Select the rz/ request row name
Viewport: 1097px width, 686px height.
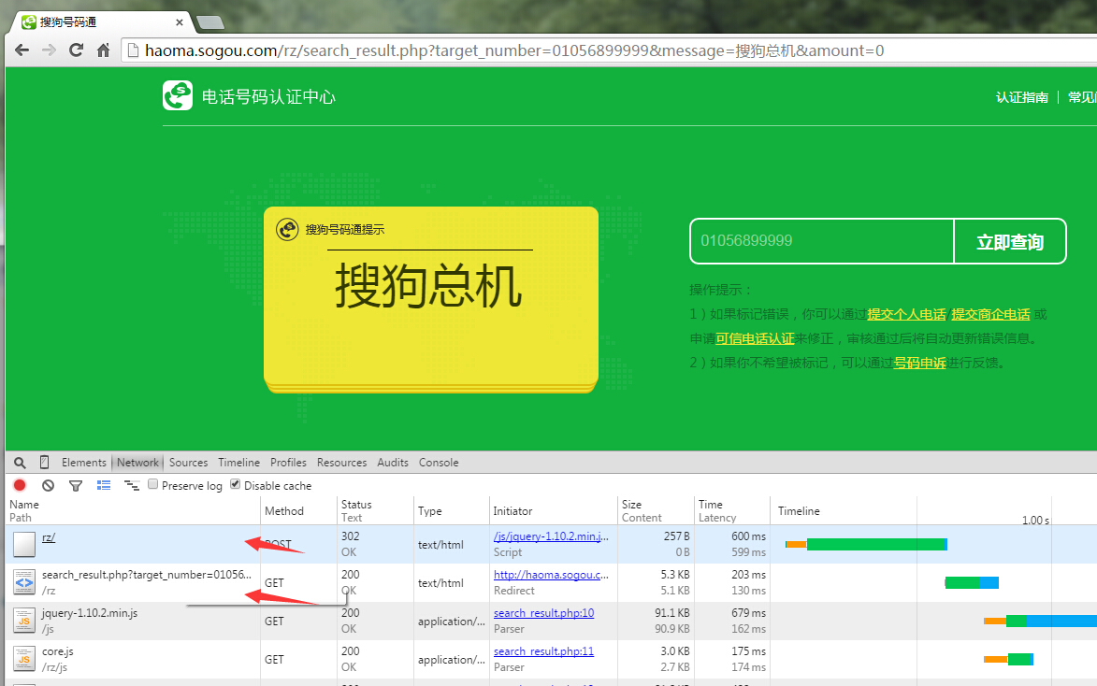click(x=49, y=537)
